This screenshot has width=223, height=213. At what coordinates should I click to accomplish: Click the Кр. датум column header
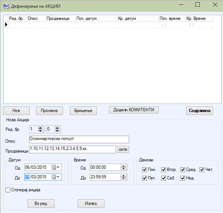click(x=138, y=18)
